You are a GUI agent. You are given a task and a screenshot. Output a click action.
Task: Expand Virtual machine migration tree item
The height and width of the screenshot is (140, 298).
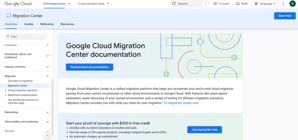6,90
